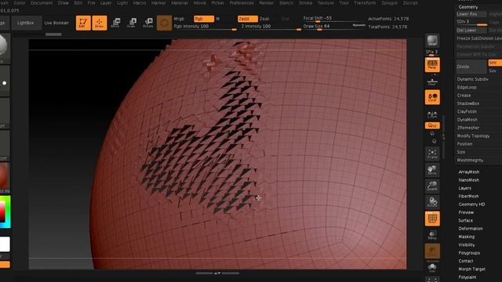This screenshot has width=502, height=282.
Task: Adjust the Rgb Intensity slider
Action: tap(206, 27)
